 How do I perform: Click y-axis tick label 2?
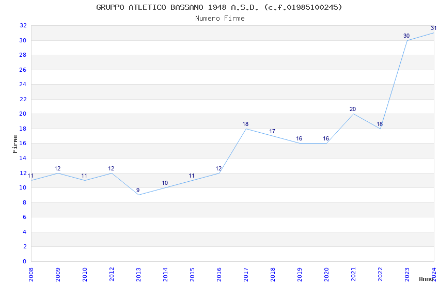[24, 246]
